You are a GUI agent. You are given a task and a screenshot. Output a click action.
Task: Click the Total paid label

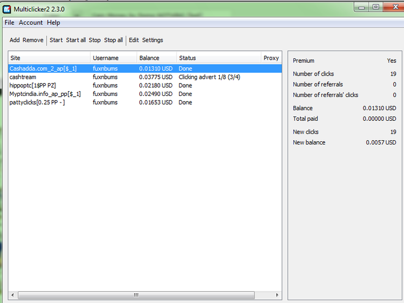(x=305, y=119)
